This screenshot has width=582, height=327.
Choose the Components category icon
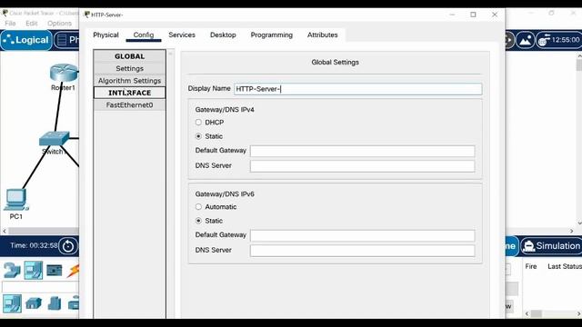click(55, 271)
